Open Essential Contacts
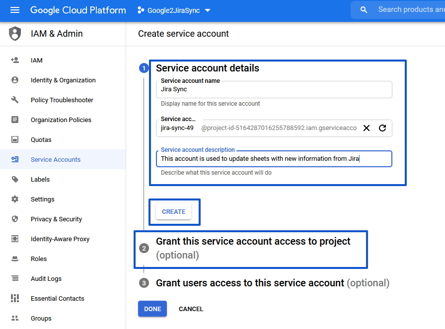 (x=57, y=299)
